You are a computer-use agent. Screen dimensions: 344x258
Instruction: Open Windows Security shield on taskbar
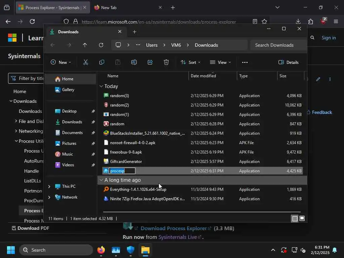(131, 250)
